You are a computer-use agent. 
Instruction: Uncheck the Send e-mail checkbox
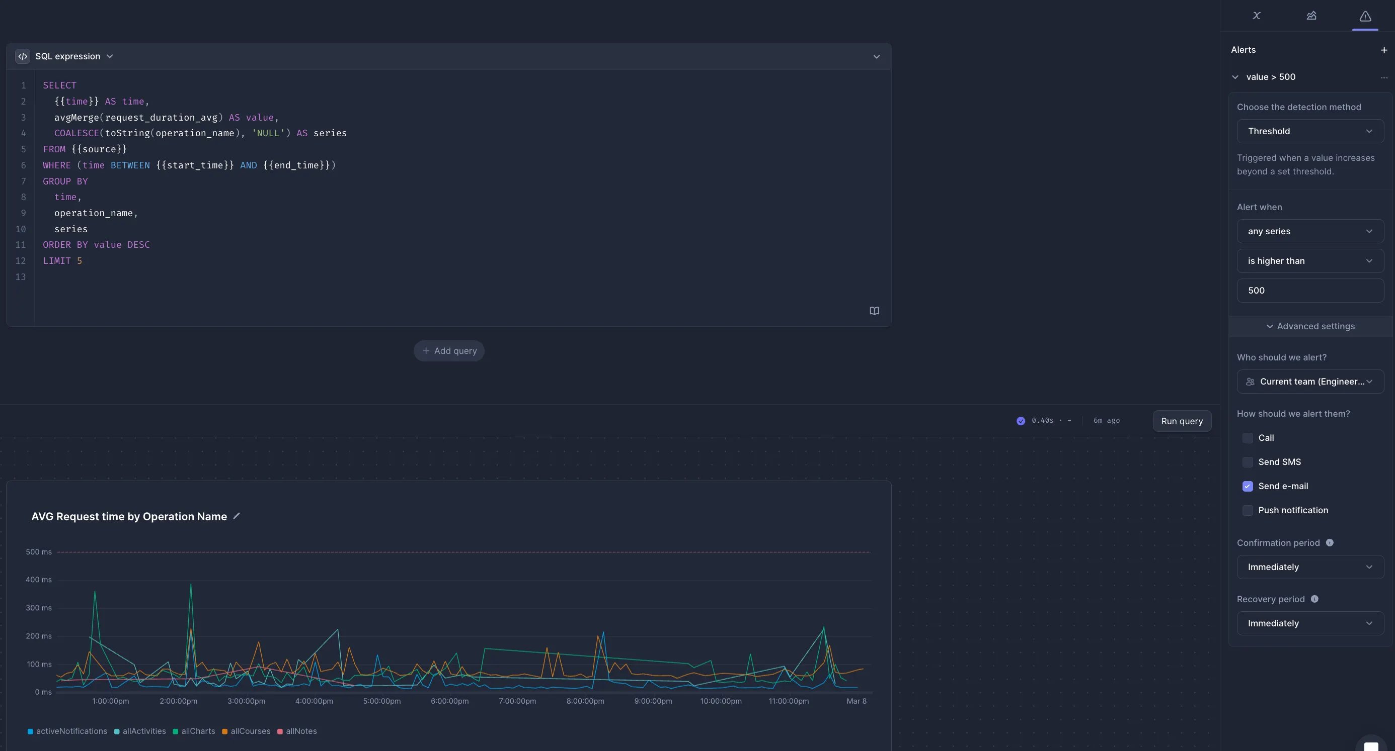1248,486
